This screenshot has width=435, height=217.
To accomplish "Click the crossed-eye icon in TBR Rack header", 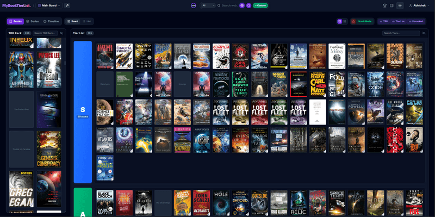I will click(61, 33).
